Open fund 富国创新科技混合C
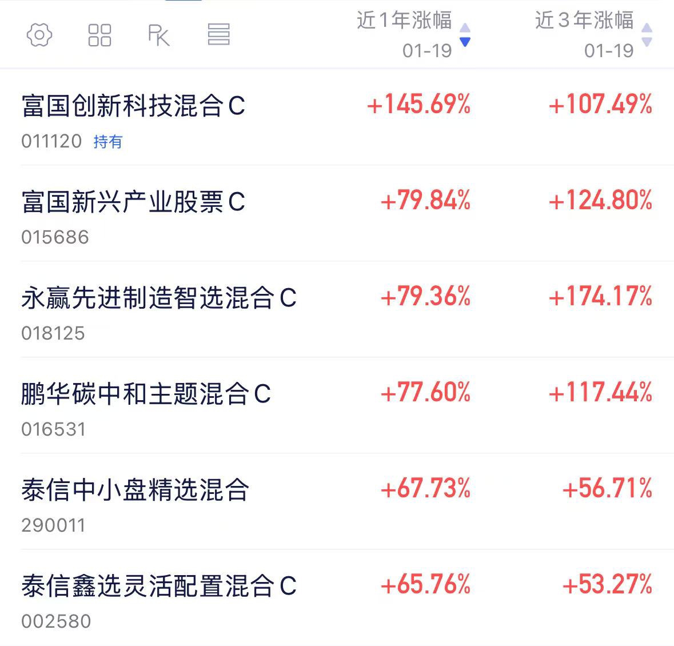Screen dimensions: 674x646 tap(133, 106)
